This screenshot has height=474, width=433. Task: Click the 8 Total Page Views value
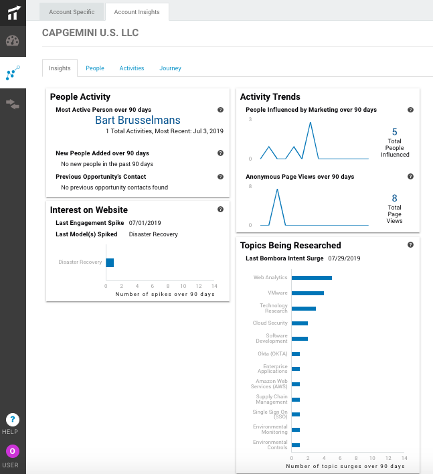pos(394,198)
